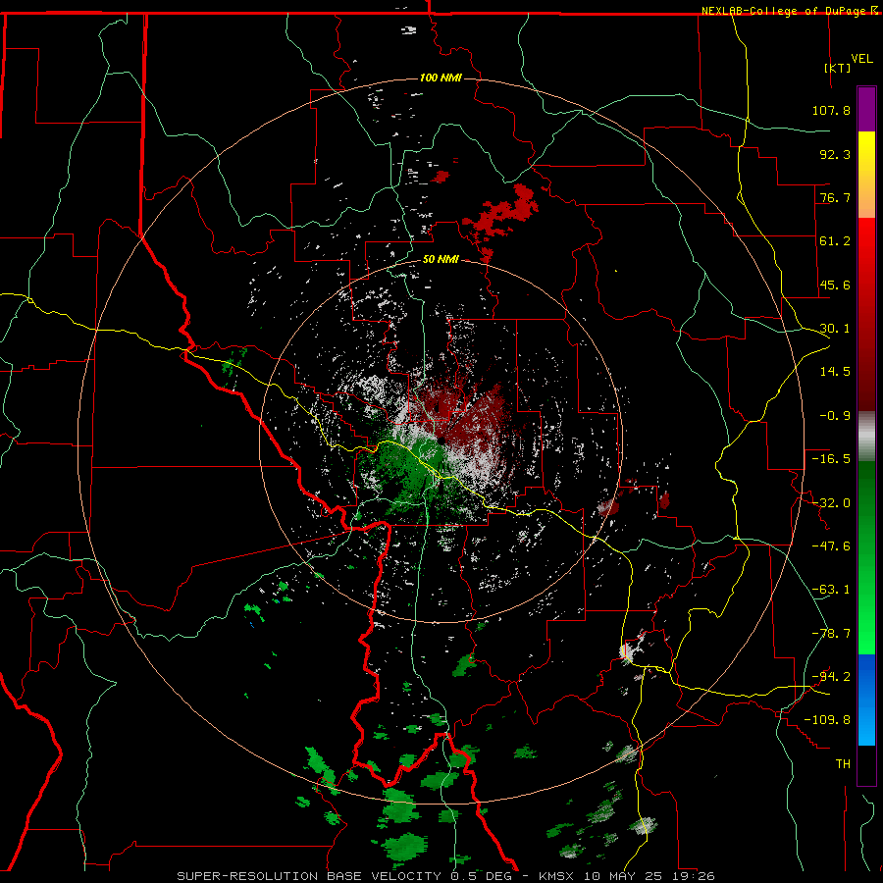The width and height of the screenshot is (883, 883).
Task: Click the TH legend label
Action: tap(843, 763)
